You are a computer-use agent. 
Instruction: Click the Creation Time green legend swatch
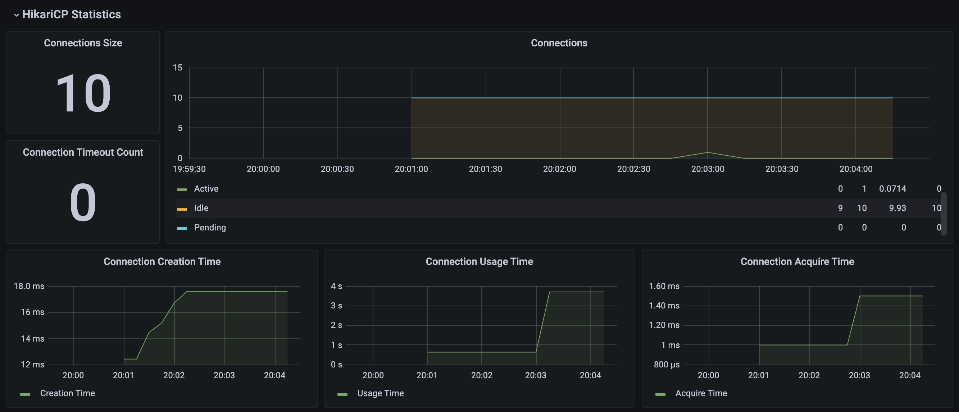(25, 394)
